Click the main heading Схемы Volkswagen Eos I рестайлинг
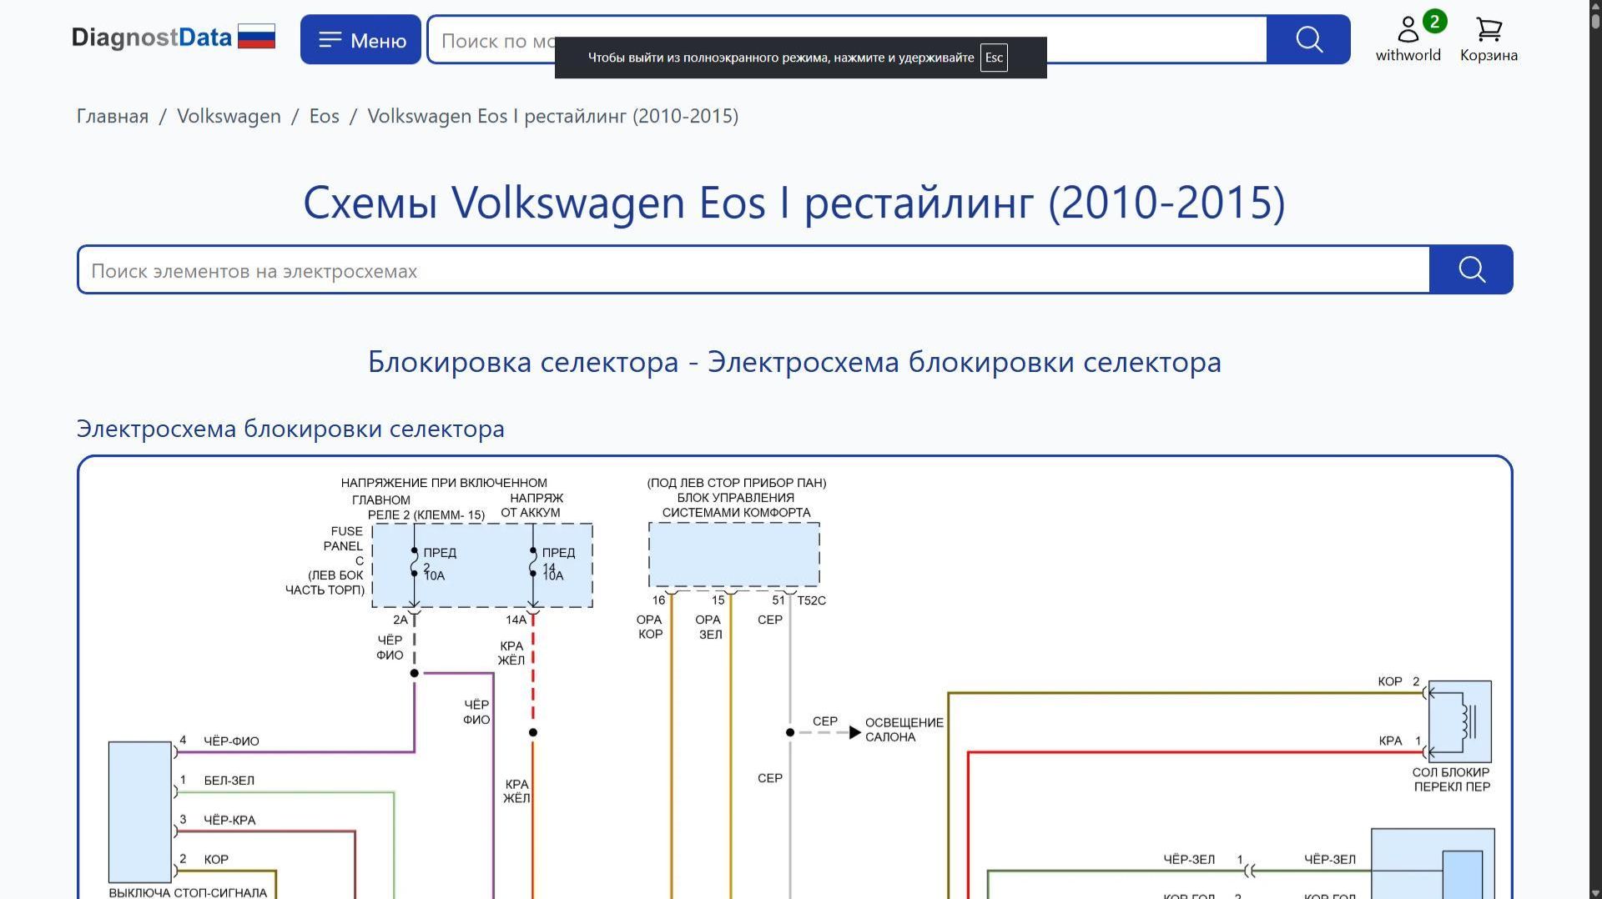1602x899 pixels. (793, 203)
